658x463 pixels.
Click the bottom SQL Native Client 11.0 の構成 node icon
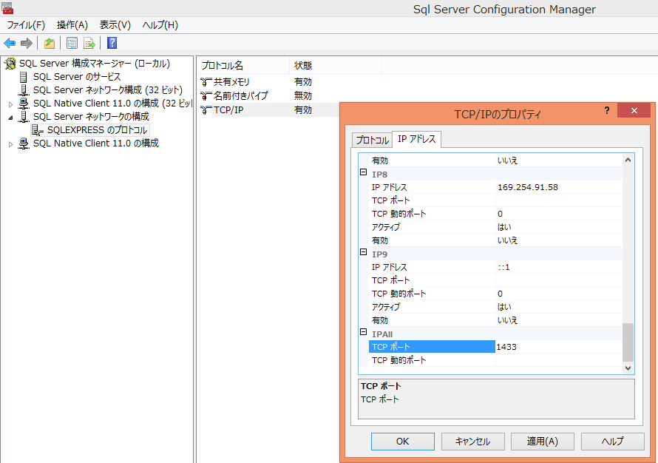(x=24, y=143)
